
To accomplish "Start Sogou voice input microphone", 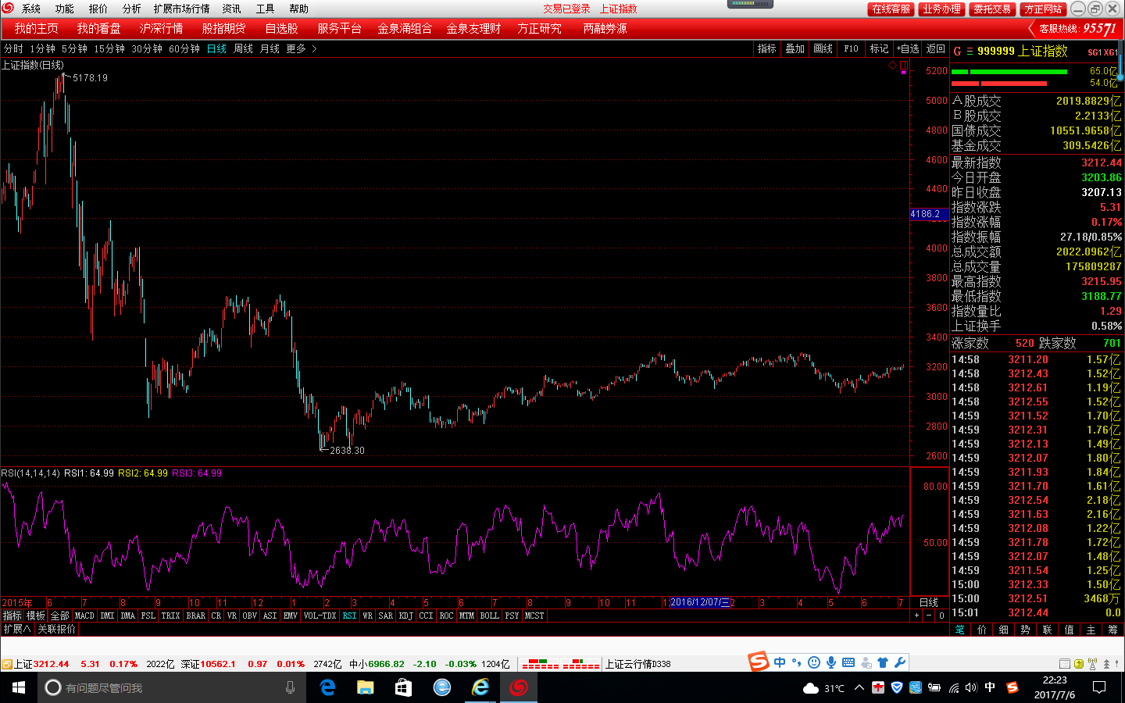I will coord(830,662).
